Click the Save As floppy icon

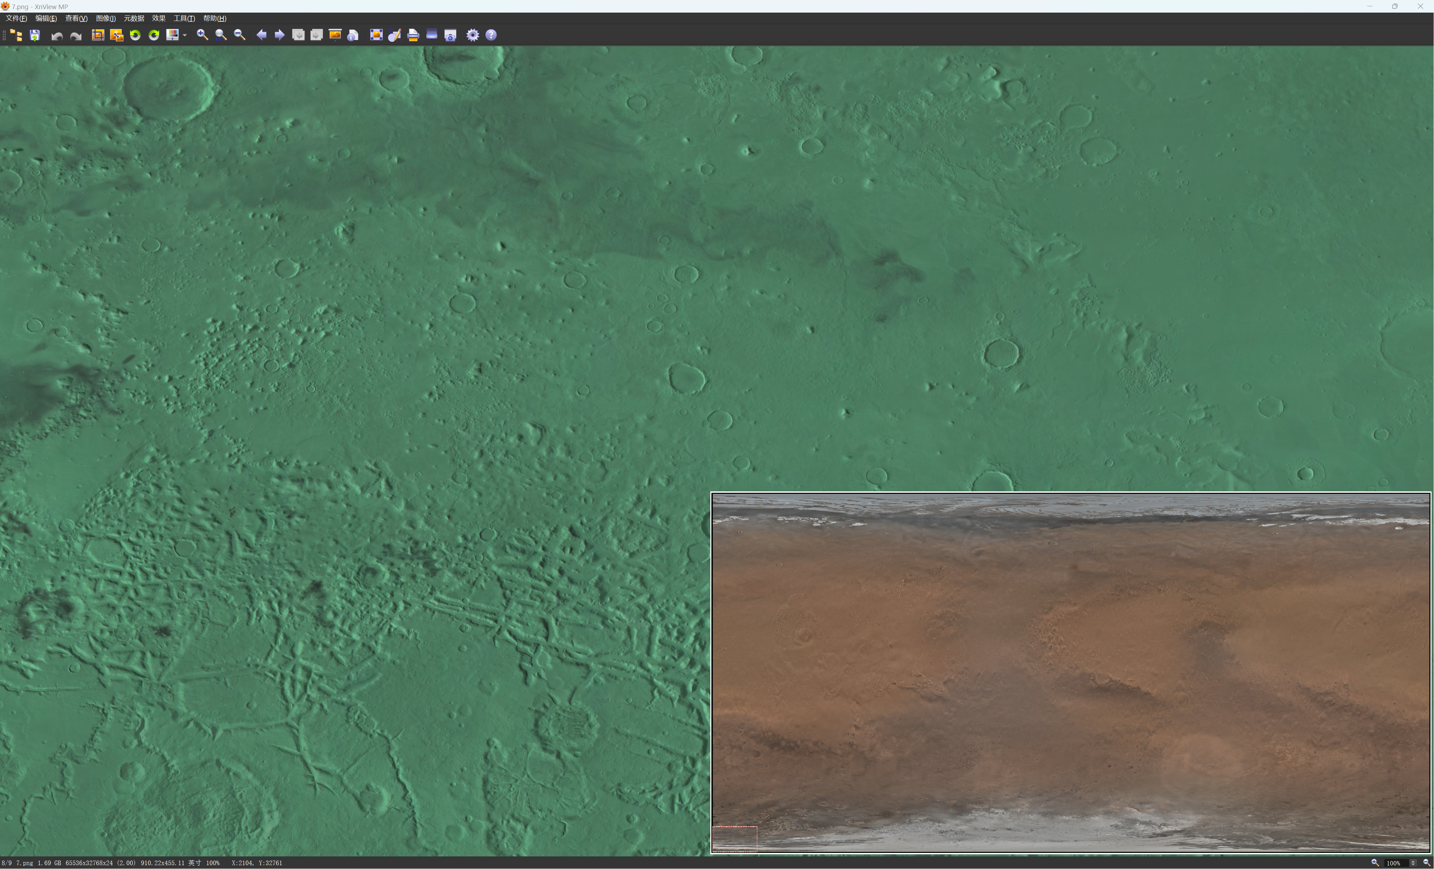click(x=35, y=35)
